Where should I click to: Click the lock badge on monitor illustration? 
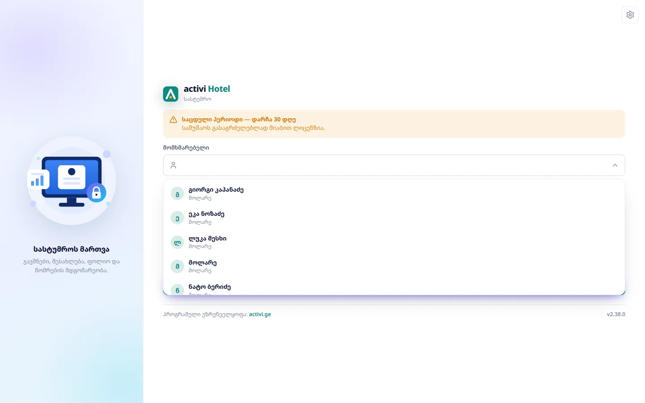(x=96, y=193)
